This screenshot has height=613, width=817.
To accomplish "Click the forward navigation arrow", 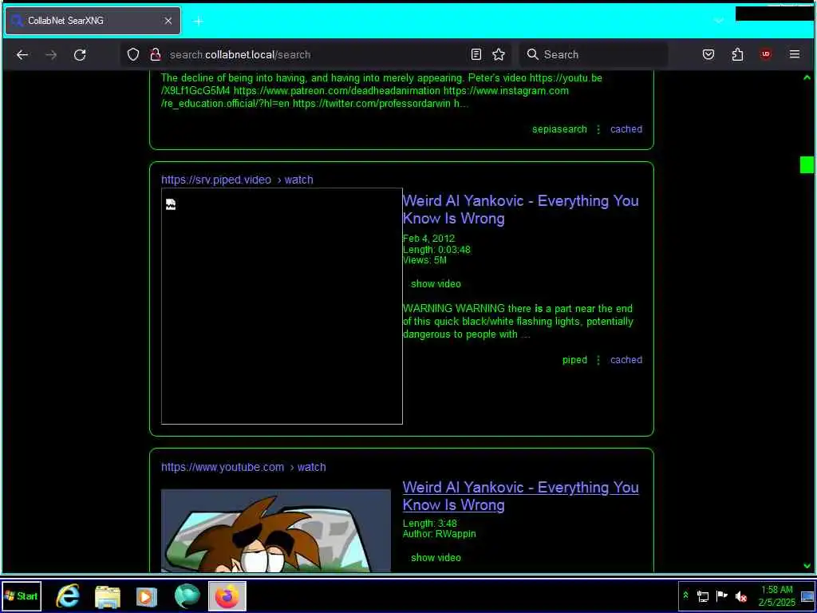I will click(x=51, y=55).
